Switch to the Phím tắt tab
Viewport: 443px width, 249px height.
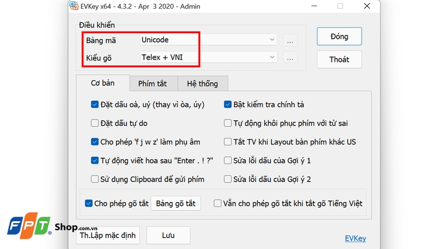153,84
